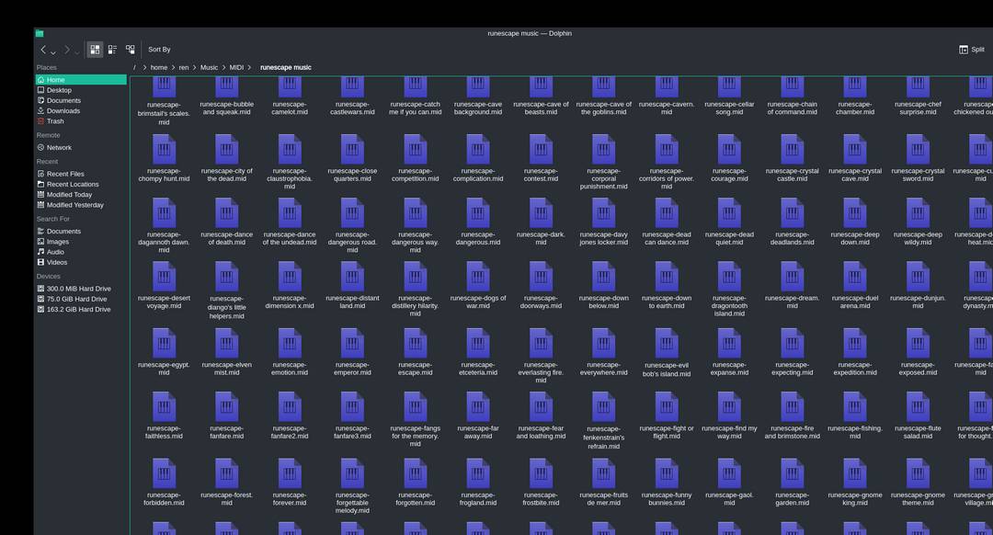The height and width of the screenshot is (535, 993).
Task: Select runescape-dogs of war.mid icon
Action: click(x=478, y=277)
